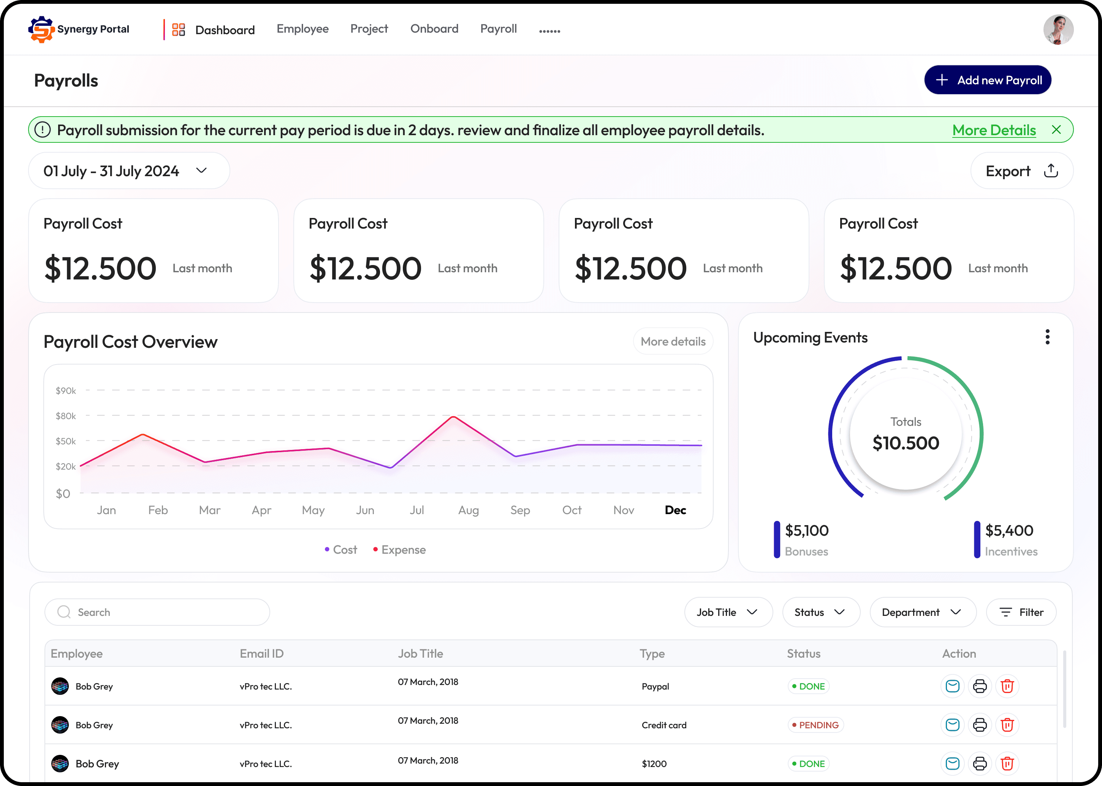The image size is (1102, 786).
Task: Click the trash icon in the $1200 row
Action: 1007,763
